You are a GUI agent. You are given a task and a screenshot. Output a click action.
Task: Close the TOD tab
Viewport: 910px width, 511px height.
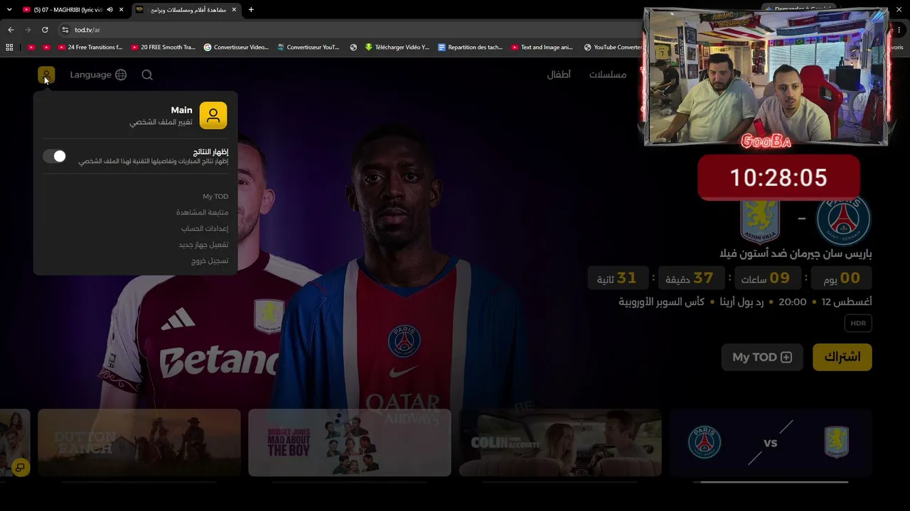point(234,10)
